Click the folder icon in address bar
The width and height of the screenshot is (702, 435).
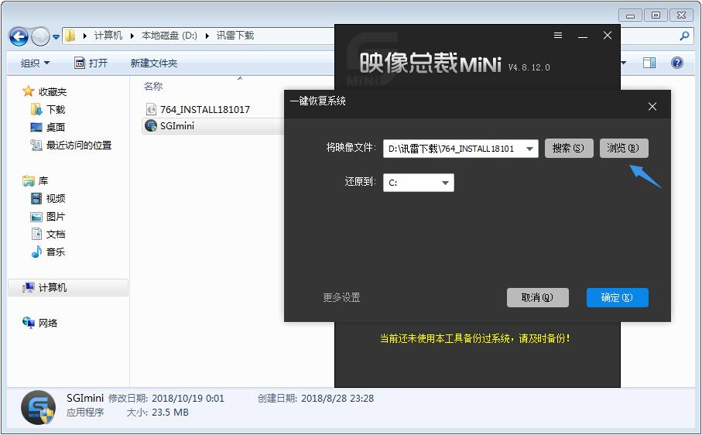[70, 36]
